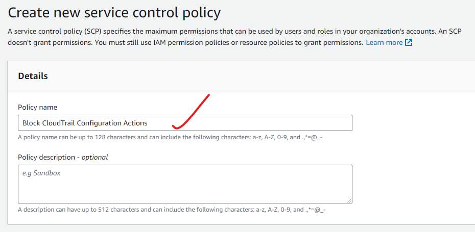Focus the Policy name input field
This screenshot has width=475, height=232.
click(255, 123)
